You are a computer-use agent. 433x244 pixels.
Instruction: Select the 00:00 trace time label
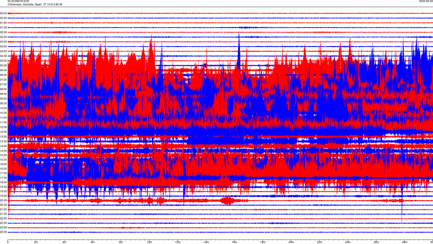tap(3, 13)
